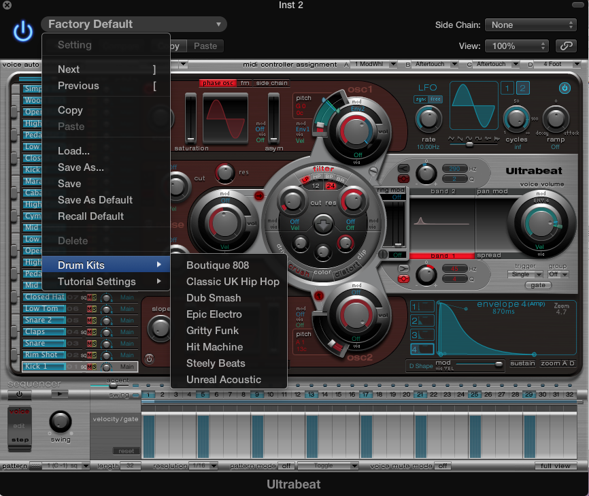Select phase osc mode tab
This screenshot has height=496, width=589.
(218, 83)
